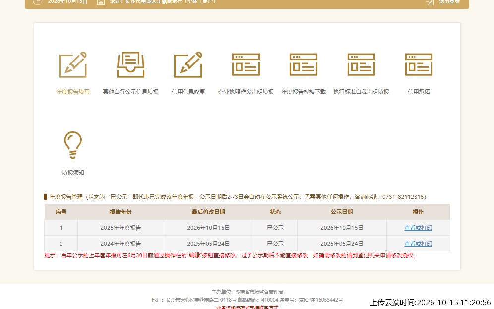This screenshot has height=309, width=494.
Task: Click 查看或打印 for 2025年年度报告
Action: (418, 228)
